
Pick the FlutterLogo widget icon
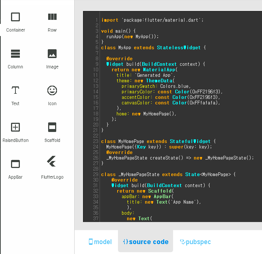click(x=51, y=161)
